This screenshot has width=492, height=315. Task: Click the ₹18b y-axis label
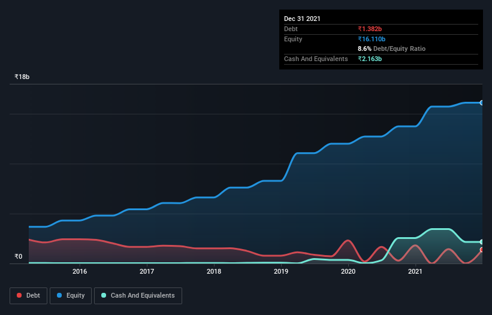(22, 77)
